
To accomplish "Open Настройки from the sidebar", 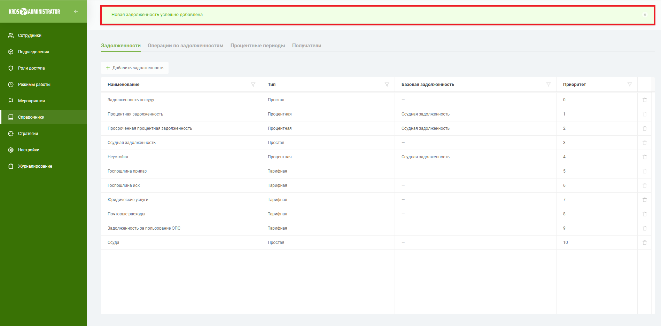I will click(44, 150).
